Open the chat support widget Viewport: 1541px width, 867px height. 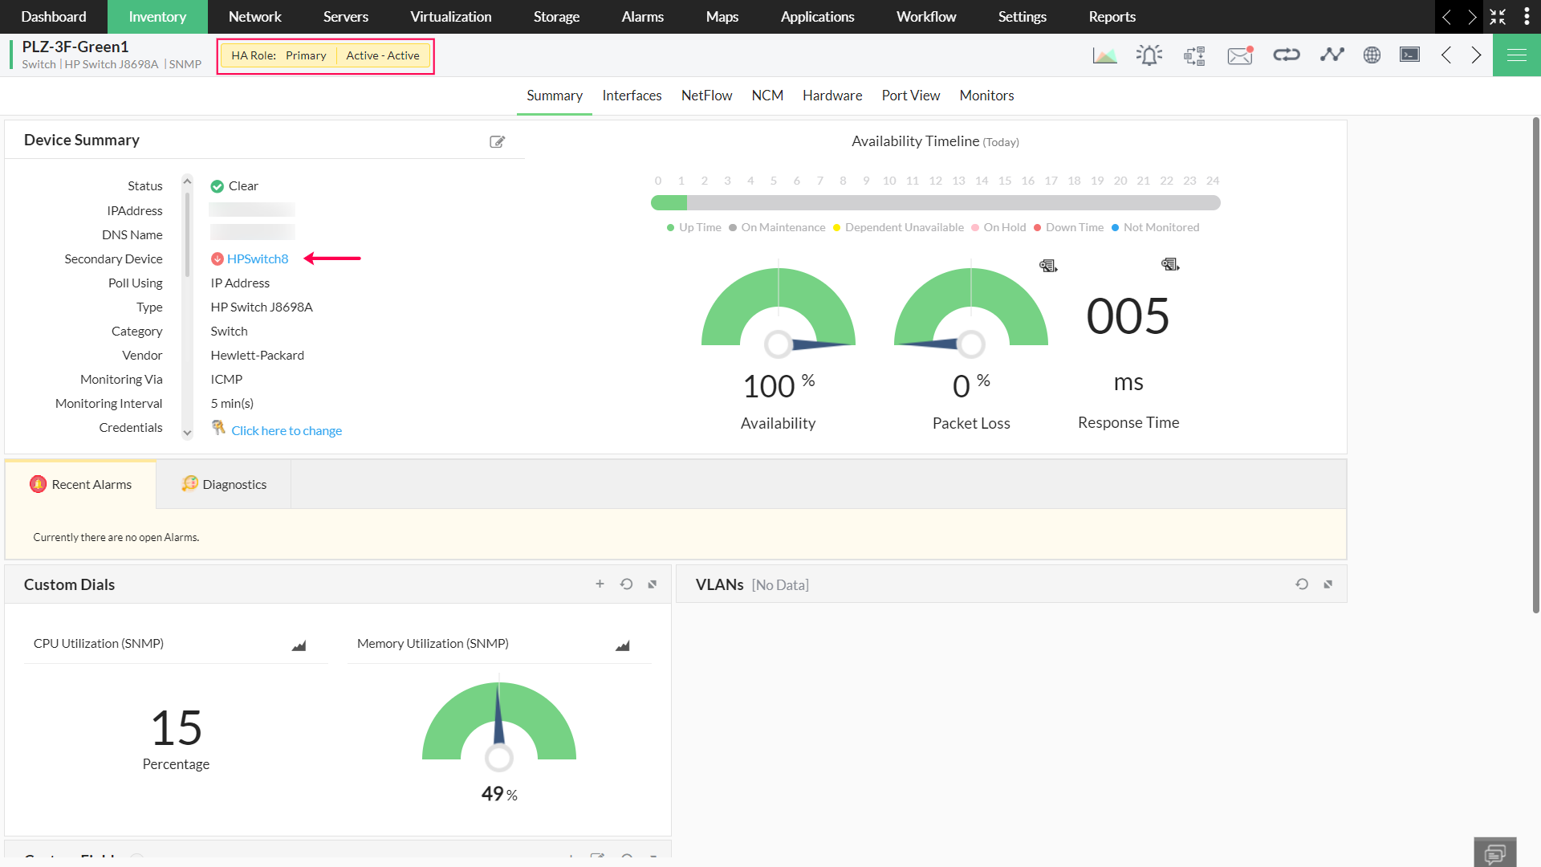click(1494, 853)
